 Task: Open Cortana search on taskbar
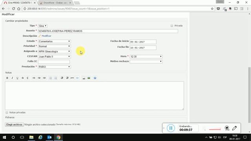13,137
